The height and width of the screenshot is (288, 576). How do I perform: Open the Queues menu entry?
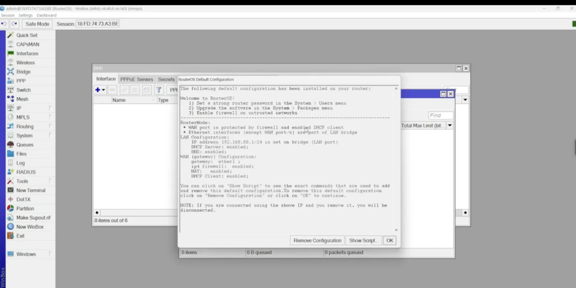pos(25,145)
